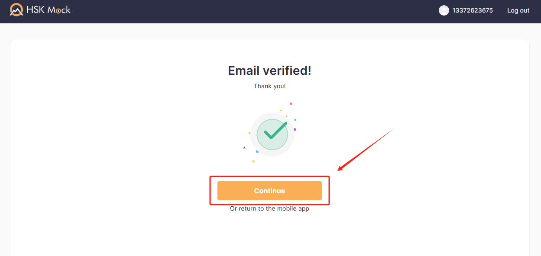Click inside the red highlighted Continue area
This screenshot has width=541, height=256.
pyautogui.click(x=269, y=190)
